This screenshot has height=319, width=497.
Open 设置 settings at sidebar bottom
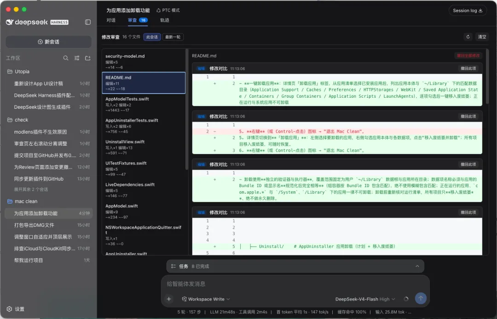[16, 309]
